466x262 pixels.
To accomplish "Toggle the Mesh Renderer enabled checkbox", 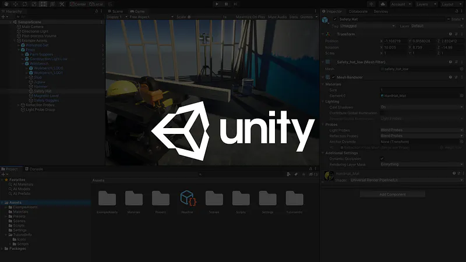I will (x=333, y=77).
